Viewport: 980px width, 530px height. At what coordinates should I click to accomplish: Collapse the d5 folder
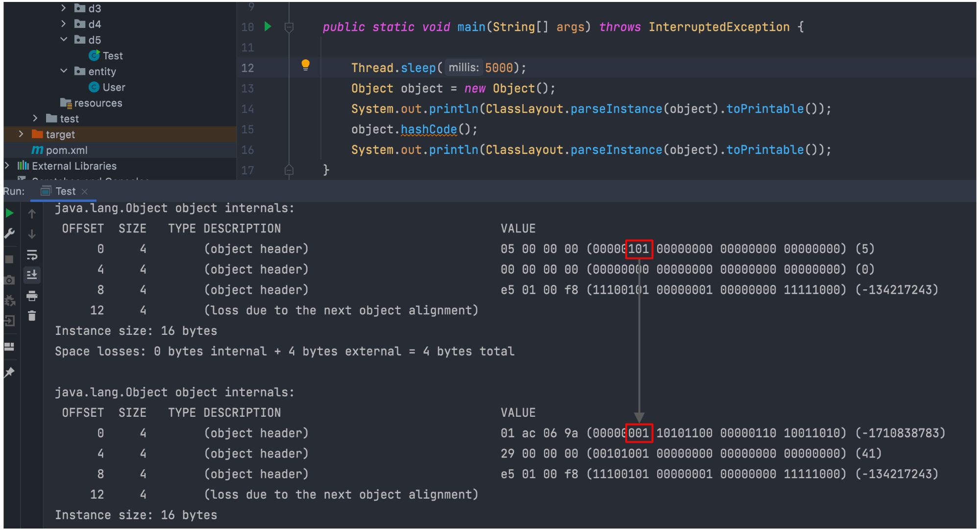64,39
